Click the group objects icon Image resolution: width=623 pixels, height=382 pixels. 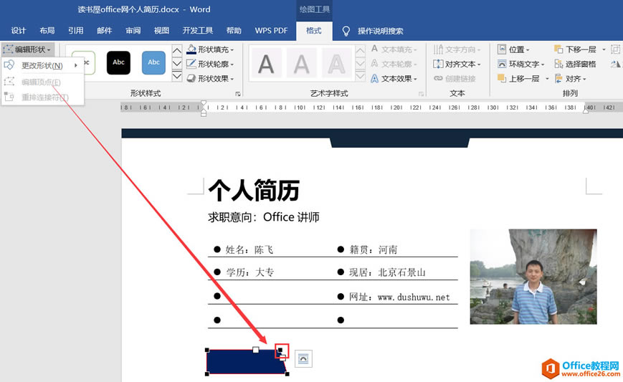tap(615, 49)
